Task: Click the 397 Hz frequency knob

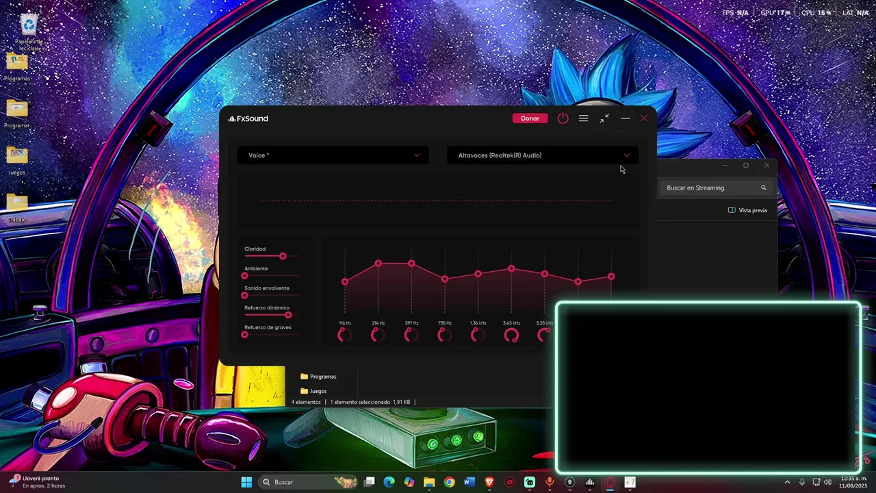Action: [411, 335]
